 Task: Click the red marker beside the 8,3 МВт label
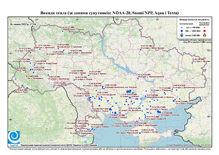pos(27,76)
